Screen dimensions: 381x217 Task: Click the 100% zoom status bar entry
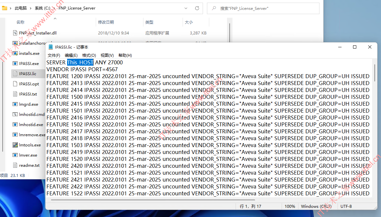point(290,206)
